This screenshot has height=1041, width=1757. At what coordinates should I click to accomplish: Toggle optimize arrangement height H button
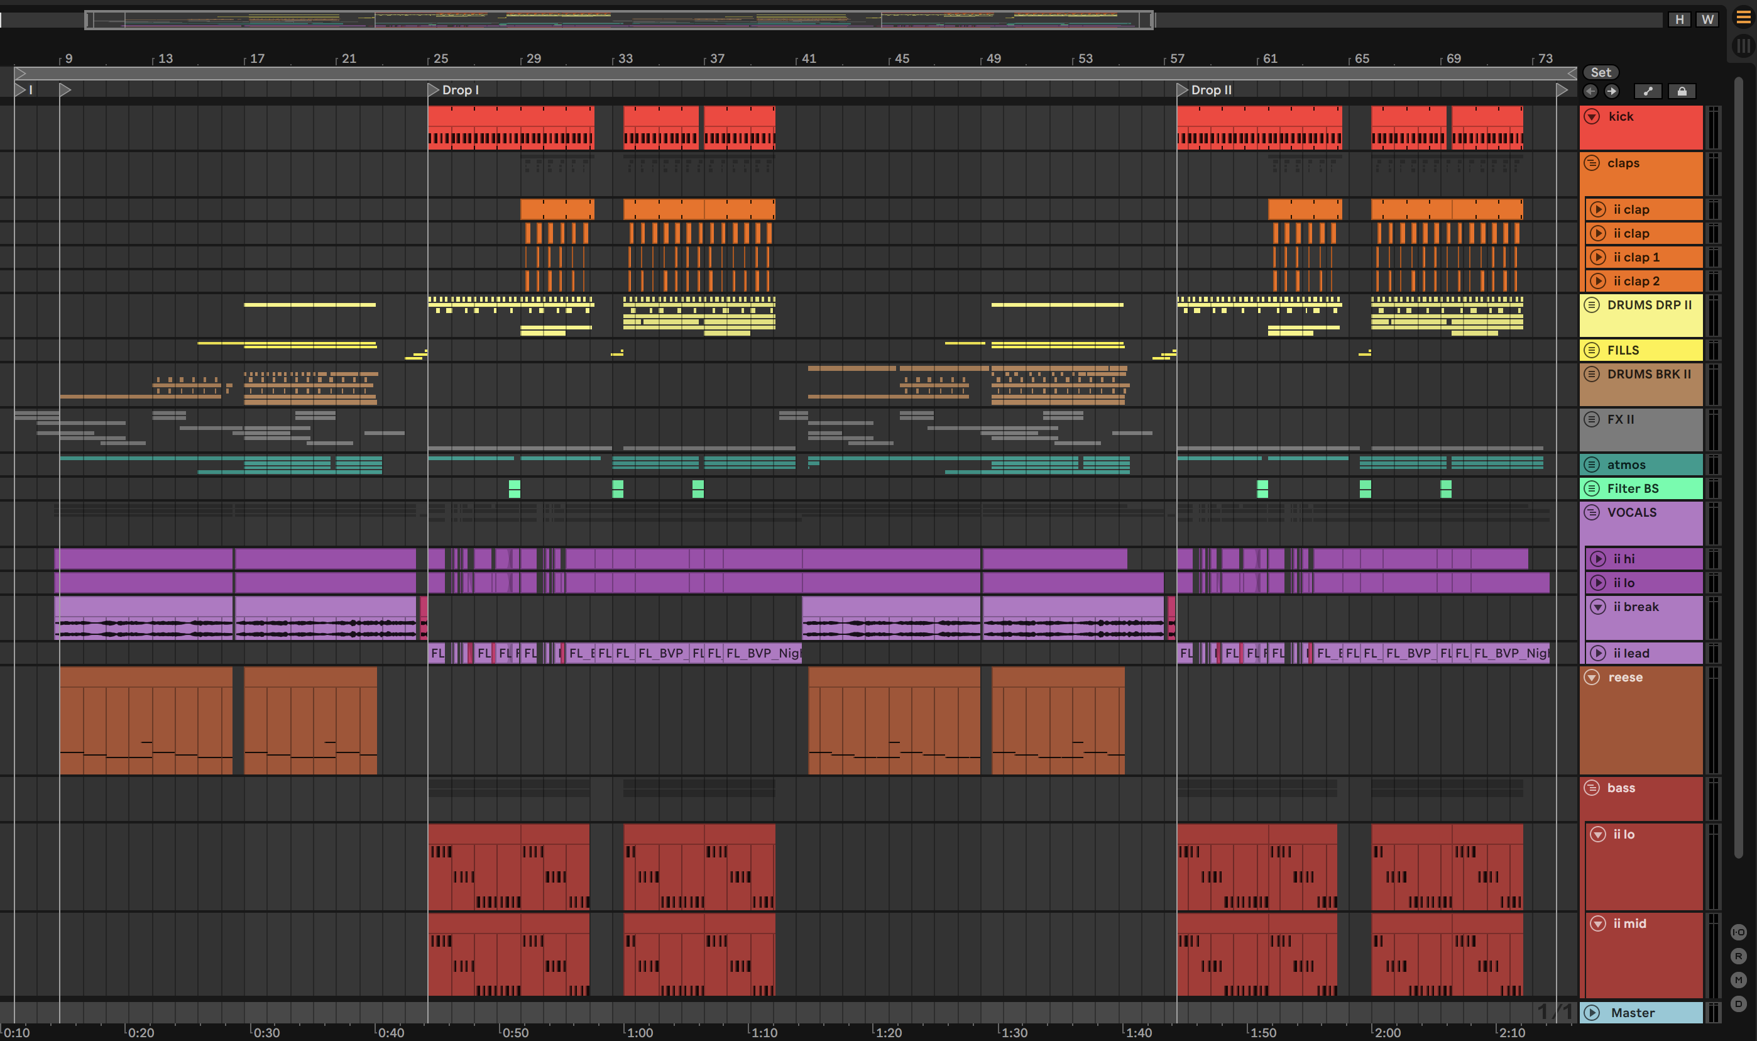pos(1679,19)
